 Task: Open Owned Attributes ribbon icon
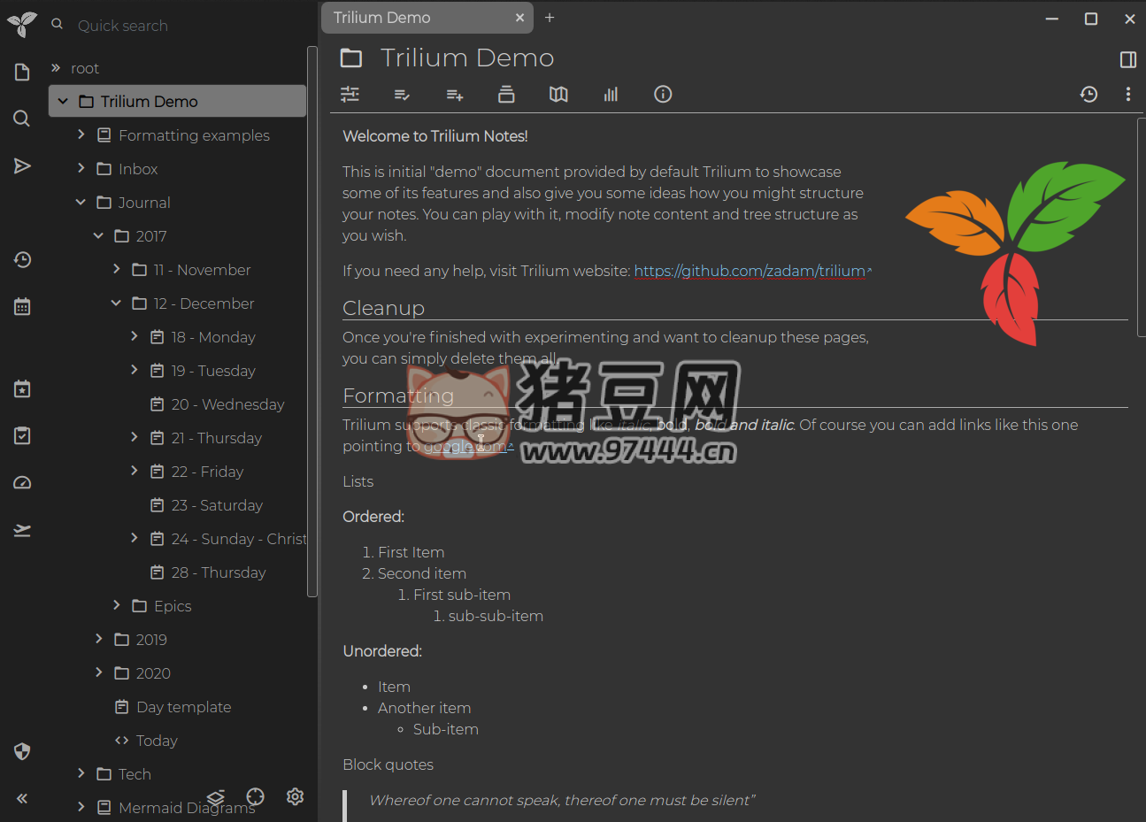402,94
